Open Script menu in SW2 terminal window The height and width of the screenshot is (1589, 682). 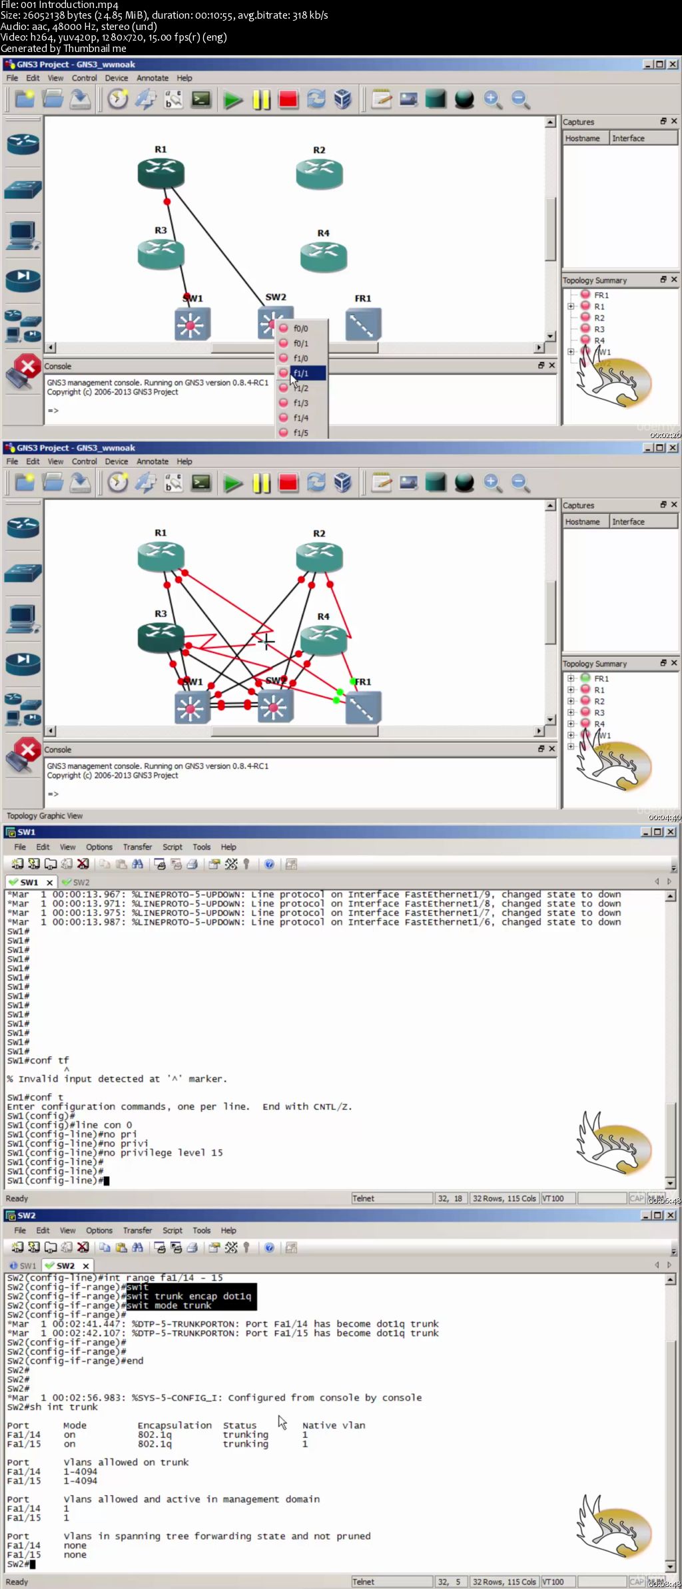point(172,1231)
